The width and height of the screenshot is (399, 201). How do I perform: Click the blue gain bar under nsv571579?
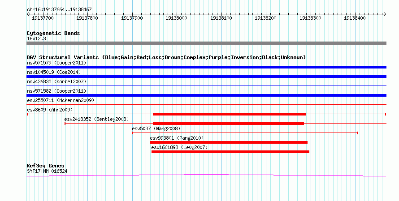click(206, 67)
